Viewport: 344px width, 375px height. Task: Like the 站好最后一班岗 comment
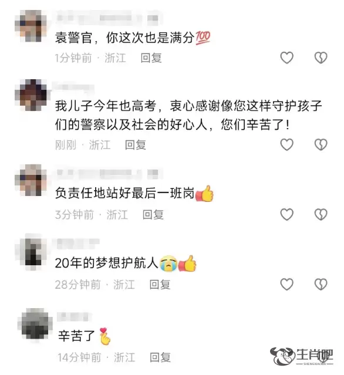(286, 214)
